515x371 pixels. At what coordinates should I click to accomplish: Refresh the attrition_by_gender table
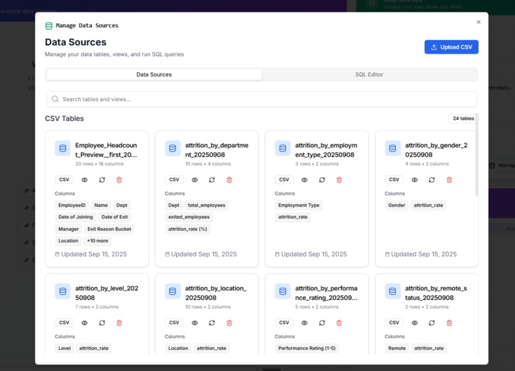[431, 180]
